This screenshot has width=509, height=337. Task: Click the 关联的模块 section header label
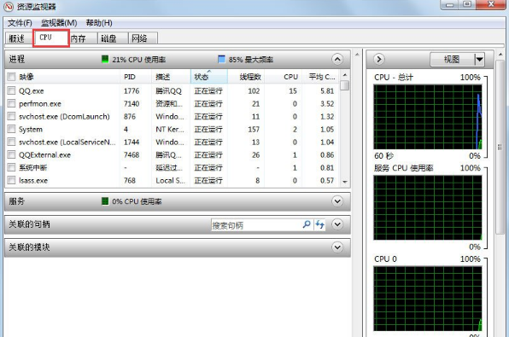tap(29, 247)
